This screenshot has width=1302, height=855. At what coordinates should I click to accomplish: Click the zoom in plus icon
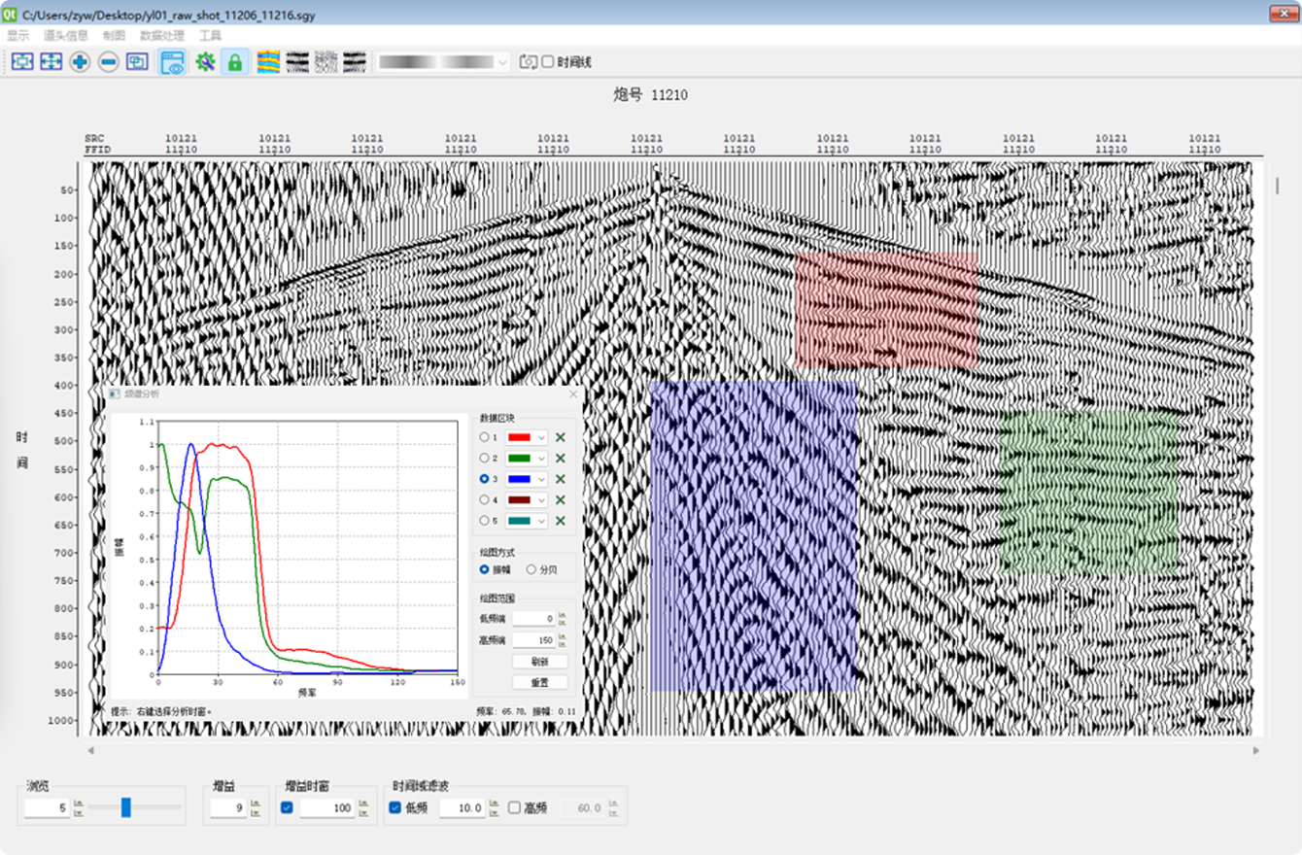[80, 62]
